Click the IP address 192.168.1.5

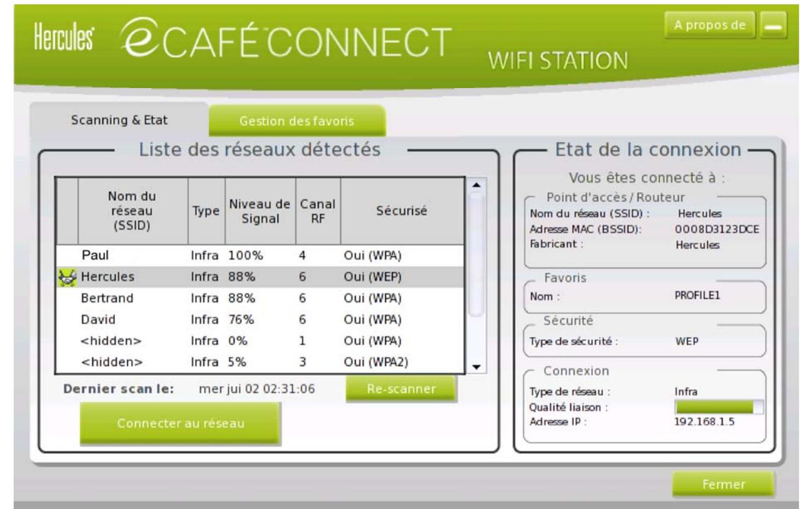[x=704, y=423]
